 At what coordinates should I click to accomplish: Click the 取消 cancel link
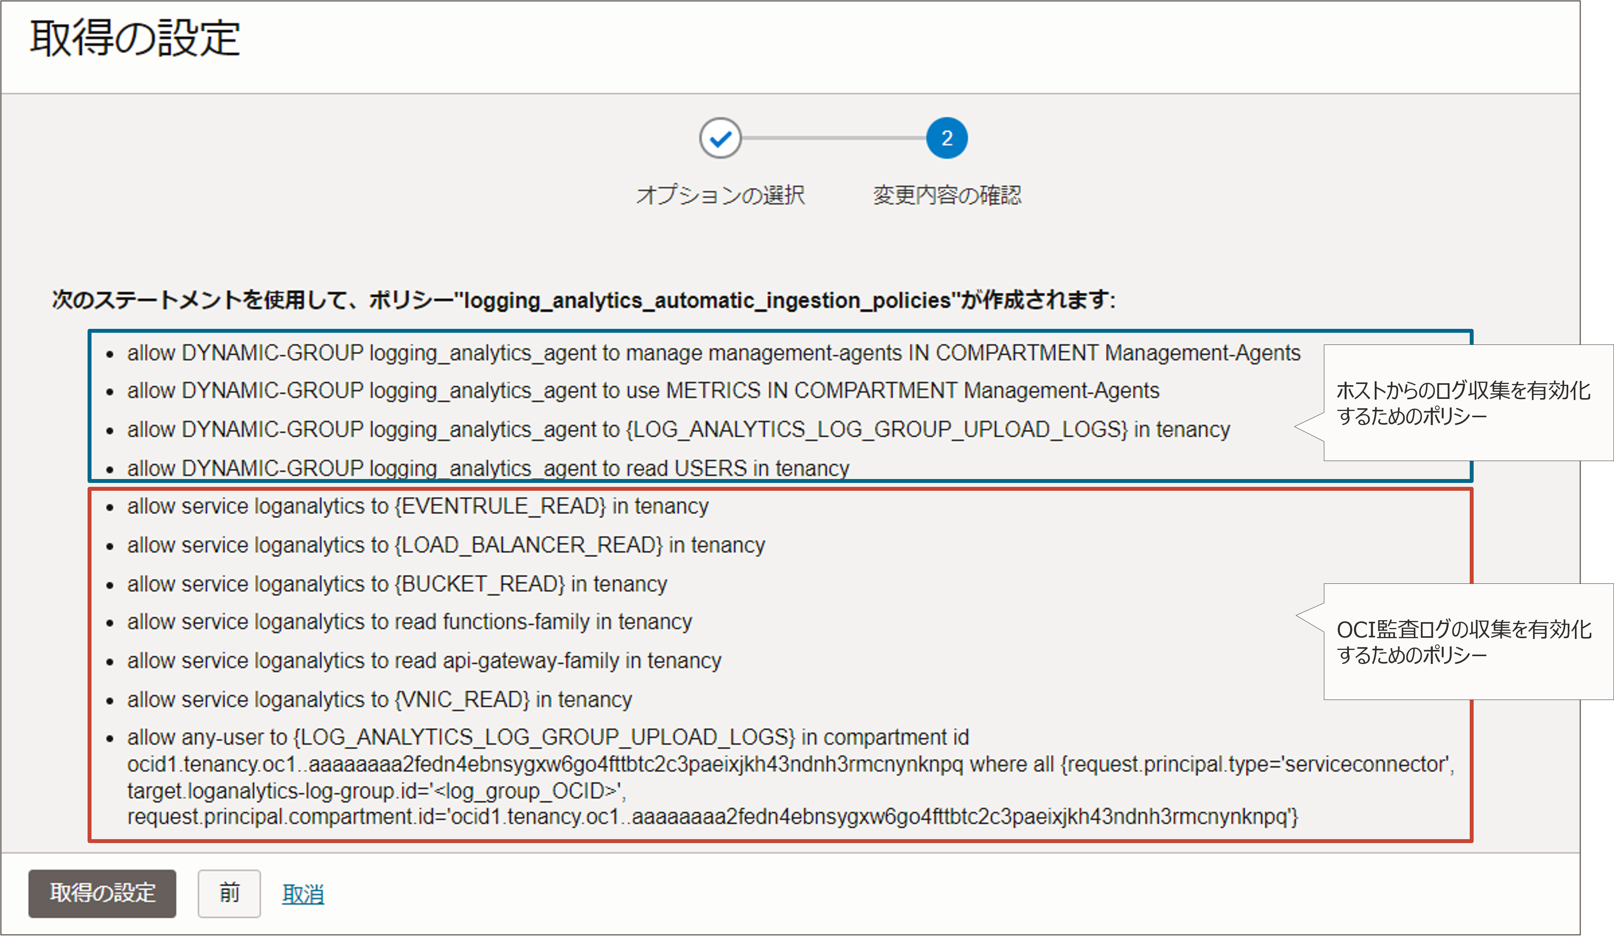(303, 894)
